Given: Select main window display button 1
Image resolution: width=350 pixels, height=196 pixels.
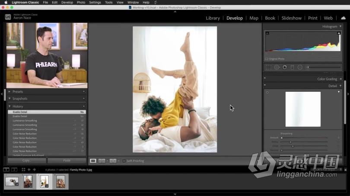Looking at the screenshot, I should coord(6,170).
